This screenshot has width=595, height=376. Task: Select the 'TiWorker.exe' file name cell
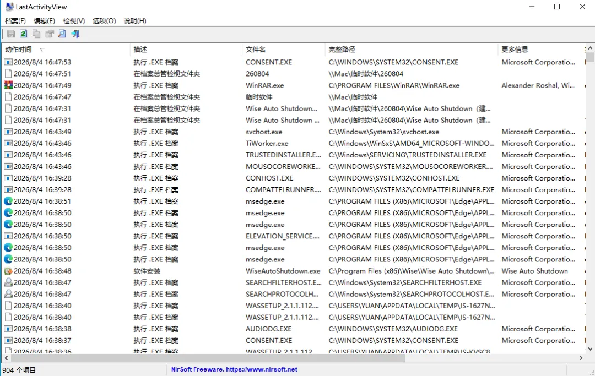267,143
